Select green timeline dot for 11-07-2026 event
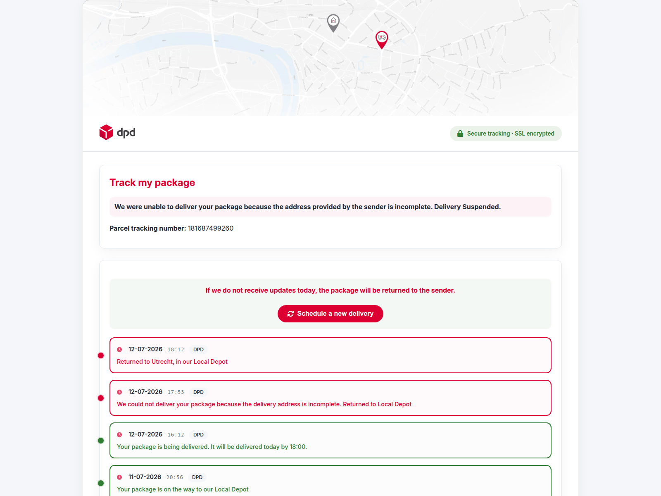Image resolution: width=661 pixels, height=496 pixels. pyautogui.click(x=101, y=483)
